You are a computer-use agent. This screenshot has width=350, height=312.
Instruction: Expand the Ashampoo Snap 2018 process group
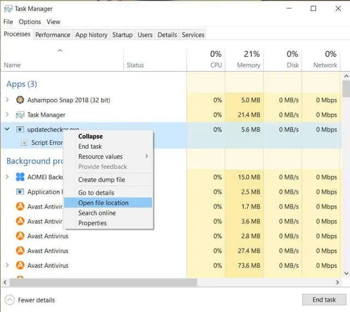click(7, 99)
